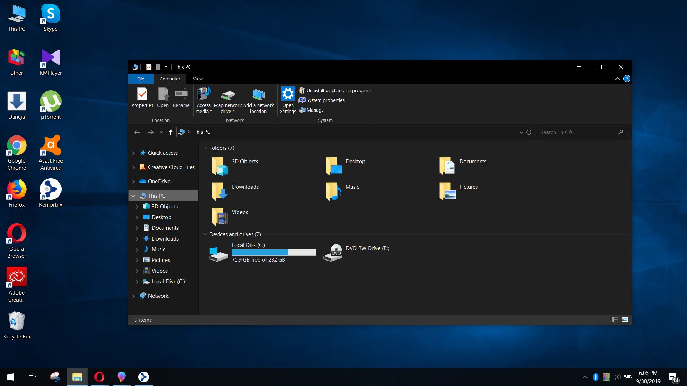Select the Downloads folder in main pane
This screenshot has height=386, width=687.
[x=235, y=191]
